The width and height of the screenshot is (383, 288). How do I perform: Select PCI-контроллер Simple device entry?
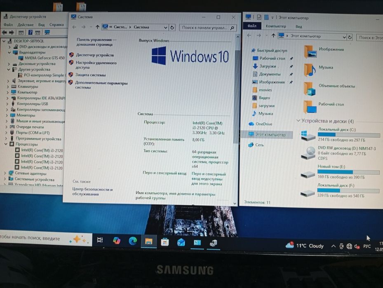click(42, 75)
